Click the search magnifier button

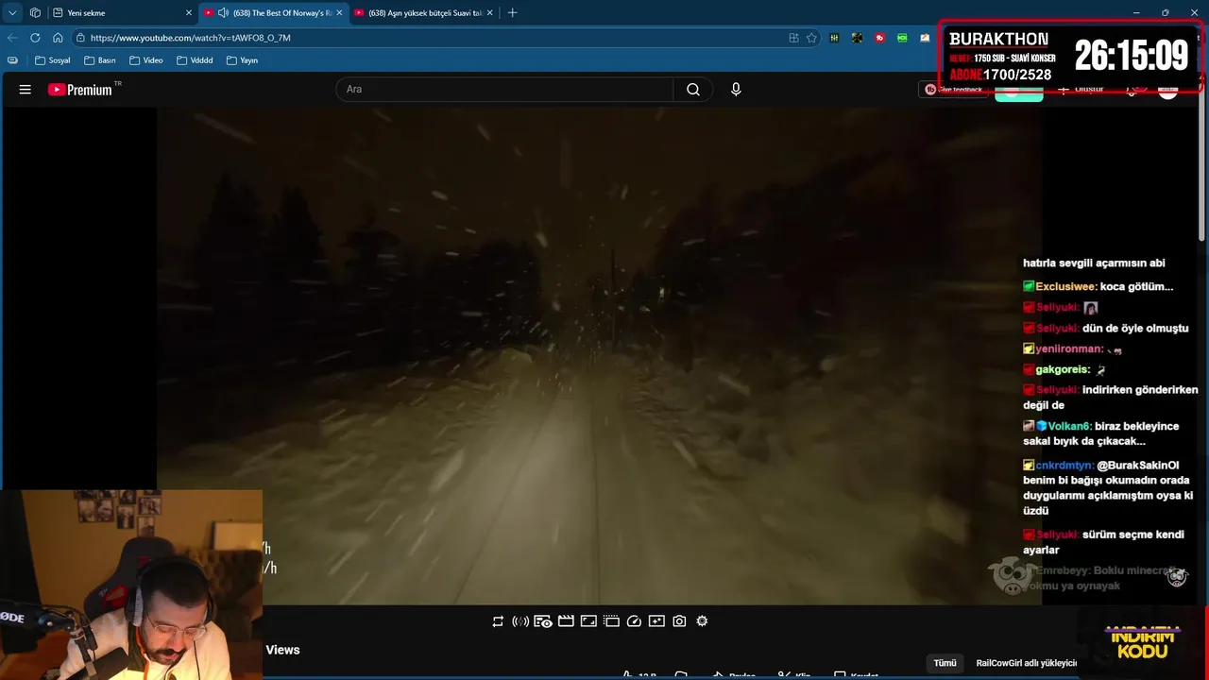(693, 90)
